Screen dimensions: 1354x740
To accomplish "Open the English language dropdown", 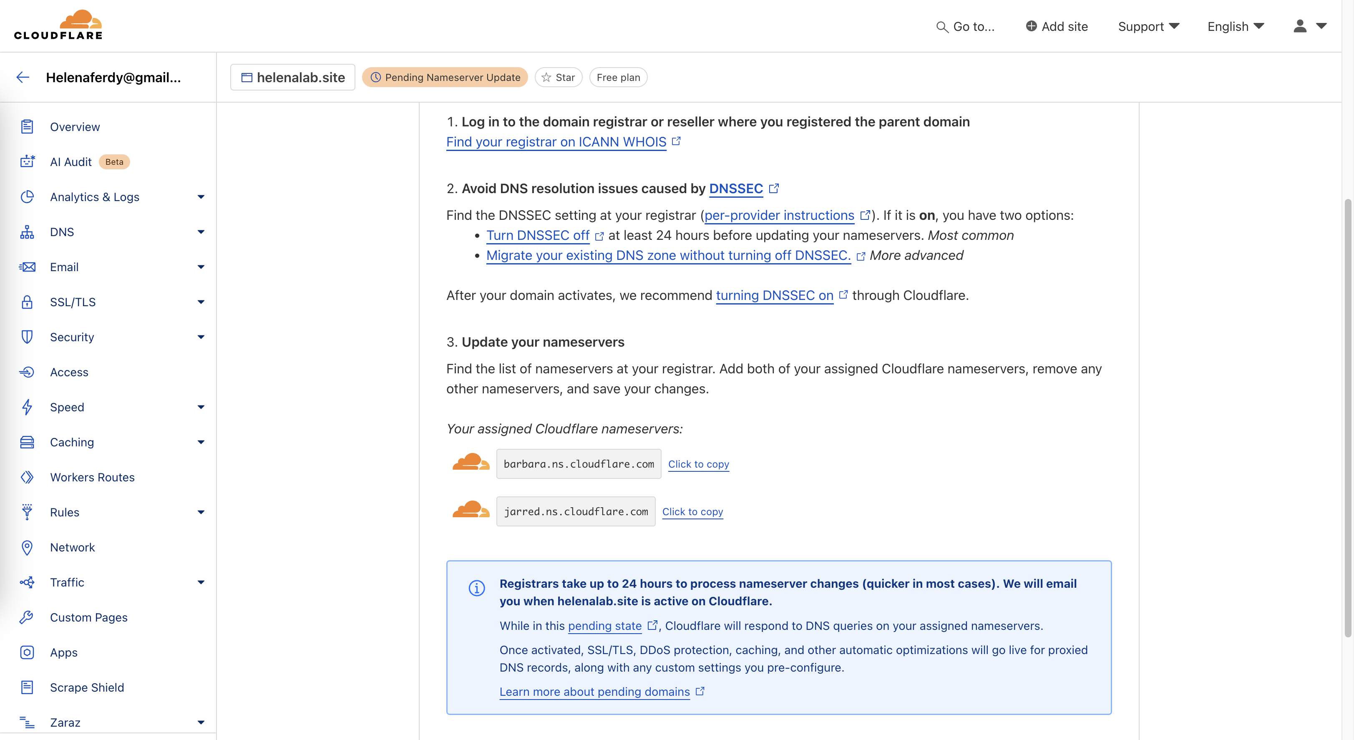I will [1235, 26].
